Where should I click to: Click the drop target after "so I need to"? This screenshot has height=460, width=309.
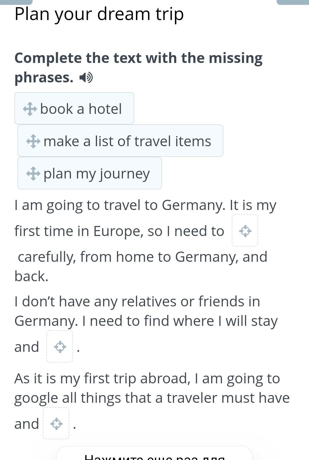tap(245, 231)
